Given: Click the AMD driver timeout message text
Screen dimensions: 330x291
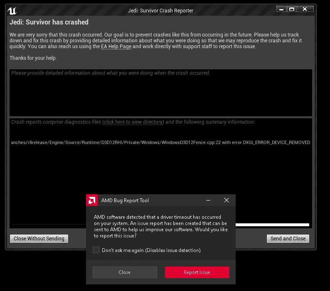Looking at the screenshot, I should [x=160, y=227].
